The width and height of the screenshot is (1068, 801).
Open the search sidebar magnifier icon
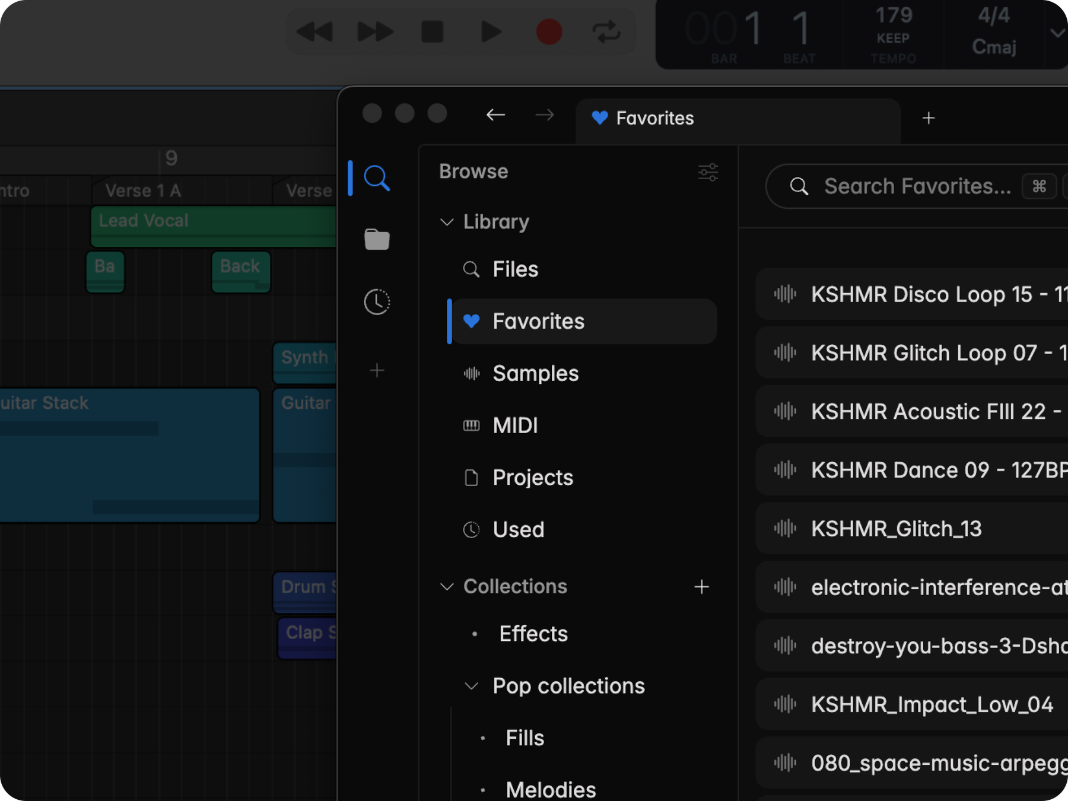377,178
